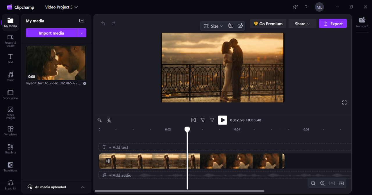
Task: Open the Transitions sidebar icon
Action: pos(10,167)
